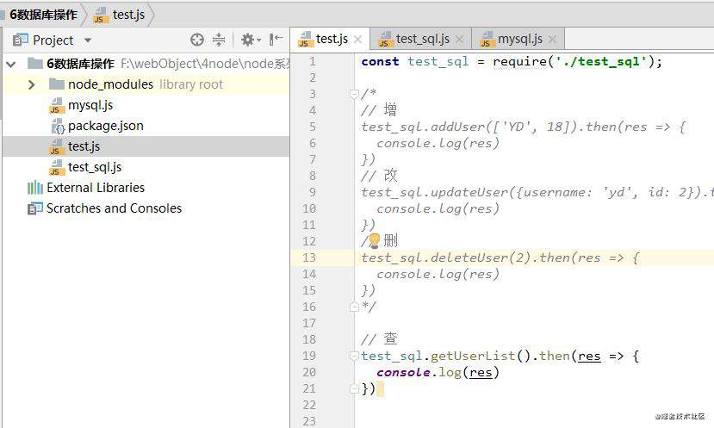Select package.json in the project tree
Screen dimensions: 714x428
pos(106,126)
